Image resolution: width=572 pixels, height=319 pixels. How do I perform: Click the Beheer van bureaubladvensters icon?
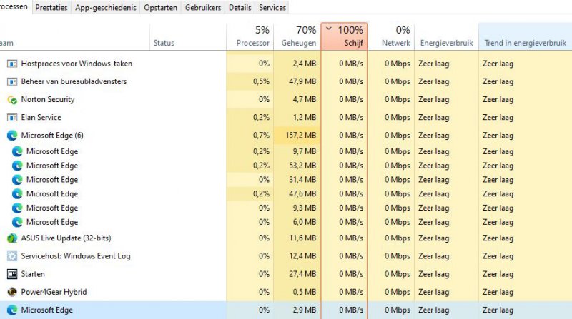tap(12, 81)
